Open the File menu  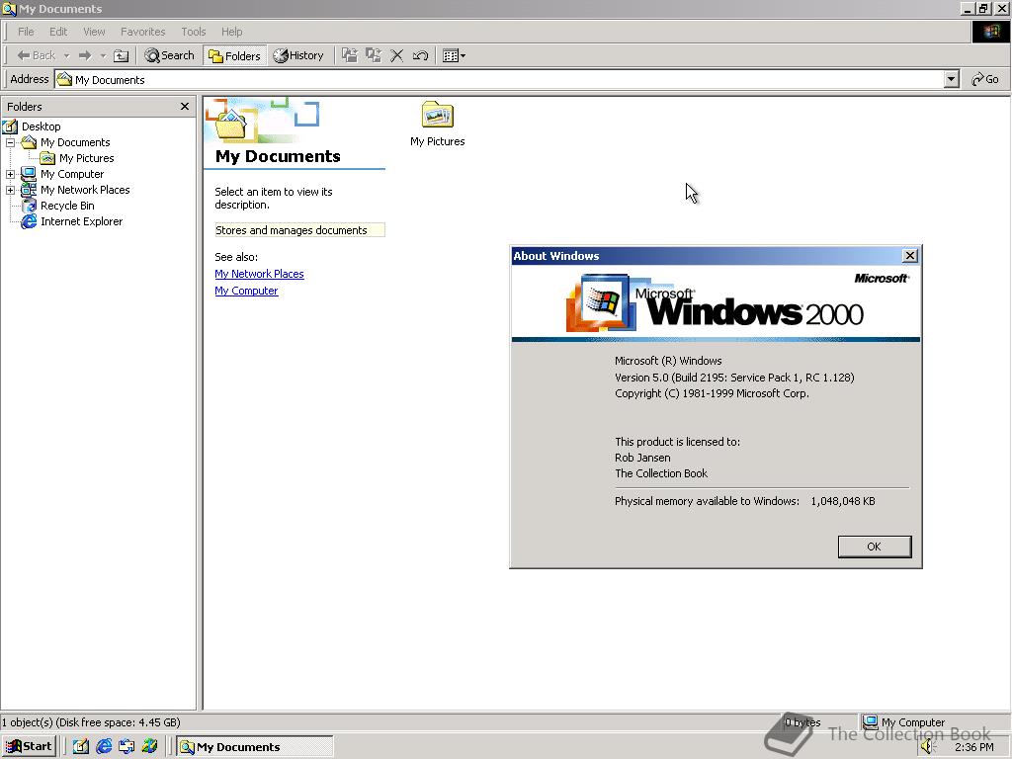click(26, 32)
